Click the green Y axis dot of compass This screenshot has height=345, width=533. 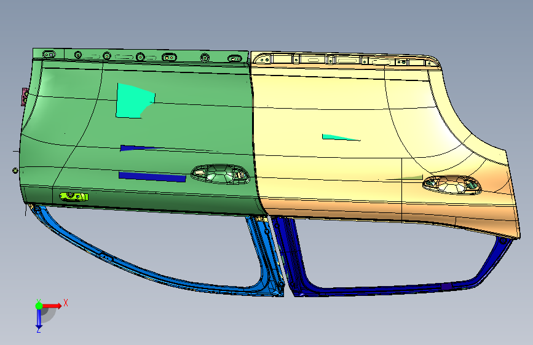click(x=39, y=306)
